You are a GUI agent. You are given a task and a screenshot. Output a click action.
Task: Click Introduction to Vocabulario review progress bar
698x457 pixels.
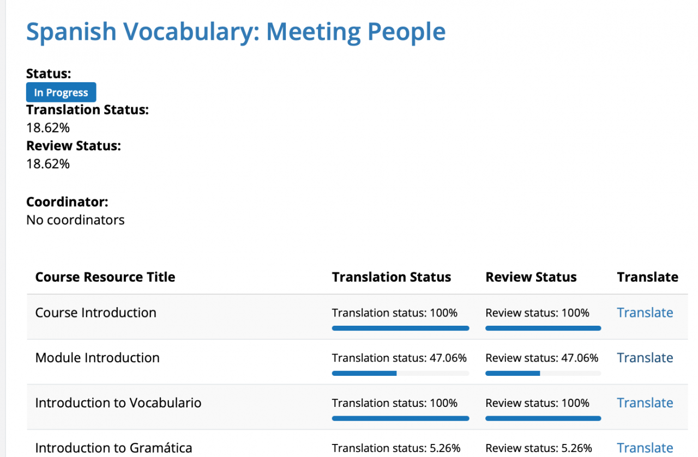[543, 418]
